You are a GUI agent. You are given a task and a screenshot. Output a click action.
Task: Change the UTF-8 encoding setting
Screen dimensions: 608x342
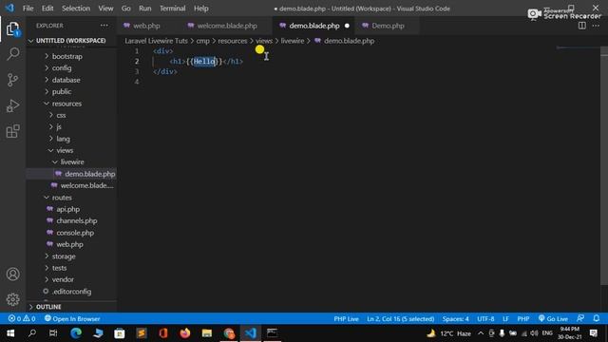click(485, 319)
